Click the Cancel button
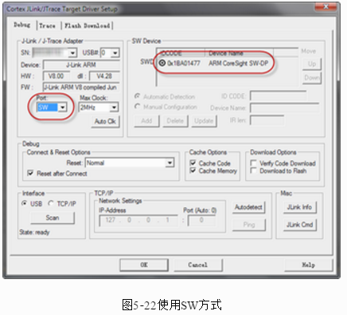Viewport: 347px width, 315px height. tap(198, 265)
